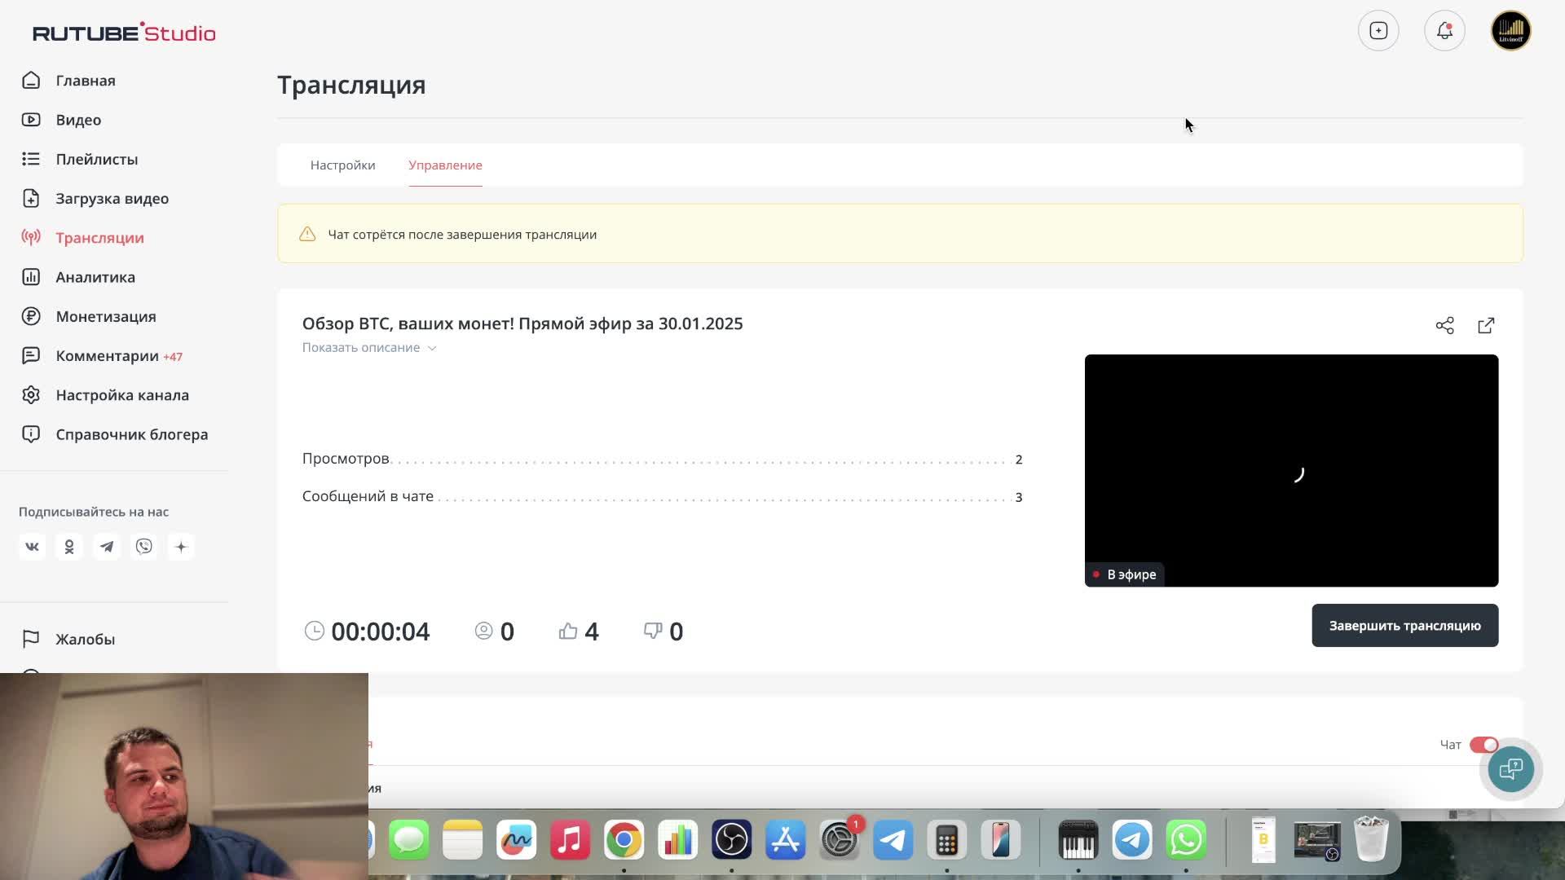1565x880 pixels.
Task: Open the Viber social icon
Action: click(x=144, y=547)
